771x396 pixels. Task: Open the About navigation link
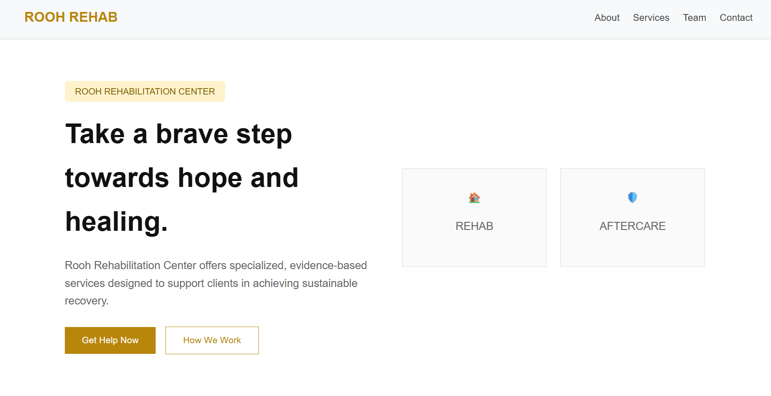[607, 18]
